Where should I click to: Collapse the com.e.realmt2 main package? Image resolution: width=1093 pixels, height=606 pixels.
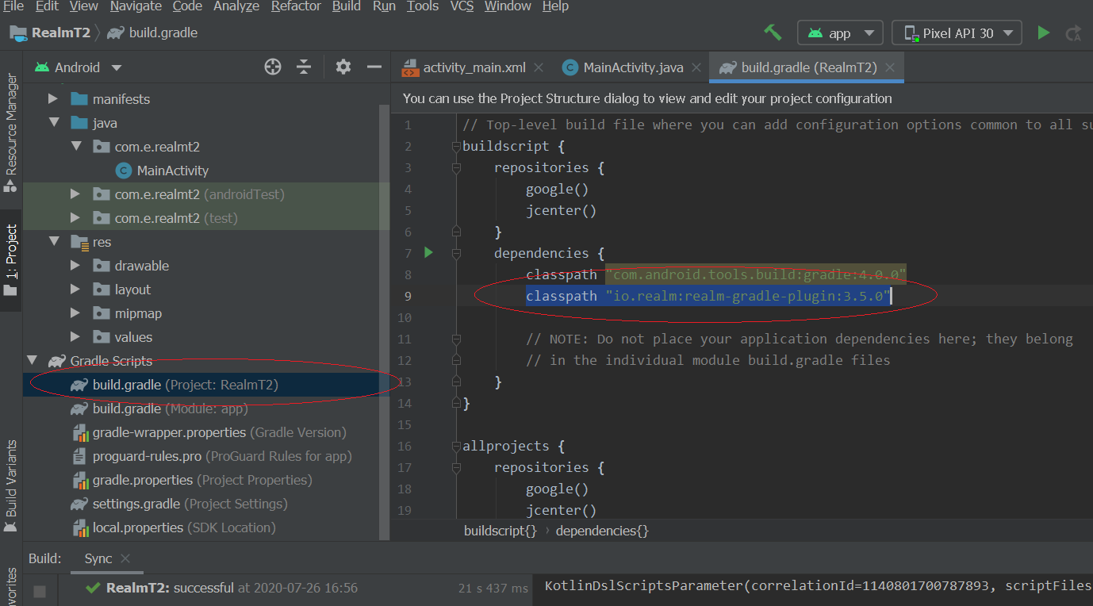pyautogui.click(x=75, y=147)
